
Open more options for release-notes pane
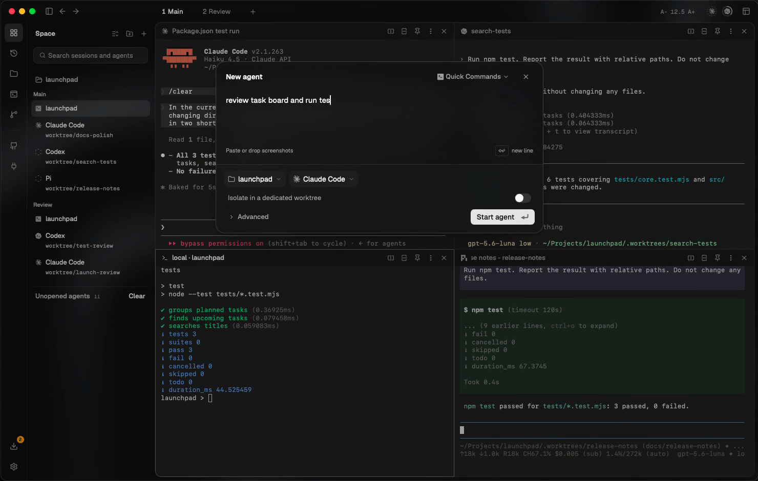[731, 258]
